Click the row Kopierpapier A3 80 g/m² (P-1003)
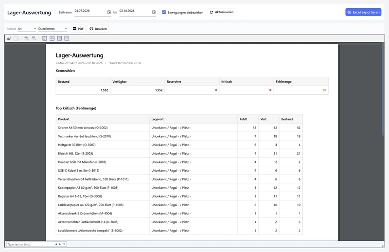 (x=179, y=188)
